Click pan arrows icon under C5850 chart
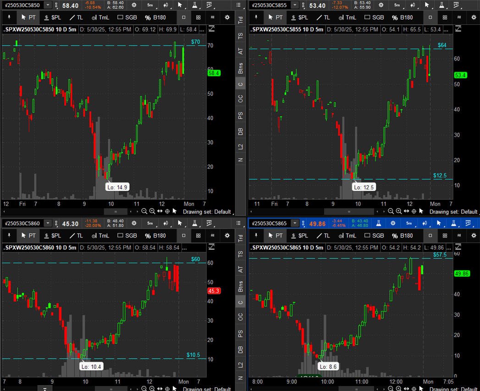The width and height of the screenshot is (480, 391). coord(160,211)
